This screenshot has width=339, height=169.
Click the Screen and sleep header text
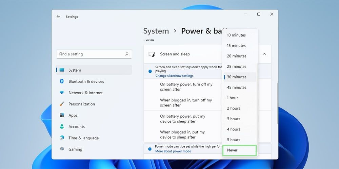[175, 54]
